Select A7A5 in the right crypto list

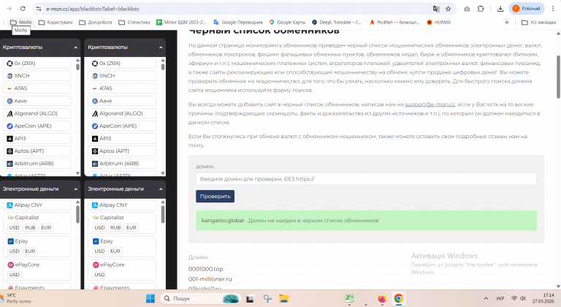(123, 88)
